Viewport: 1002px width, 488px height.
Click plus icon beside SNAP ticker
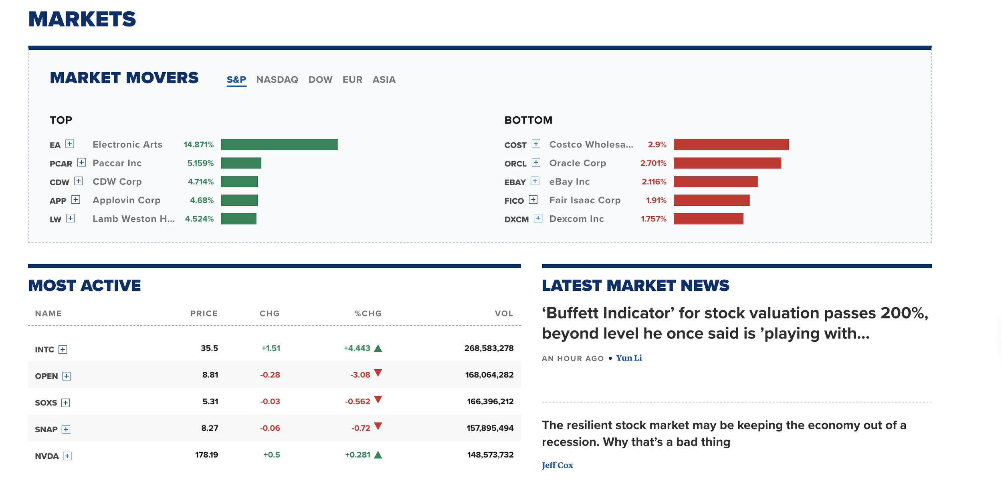66,429
